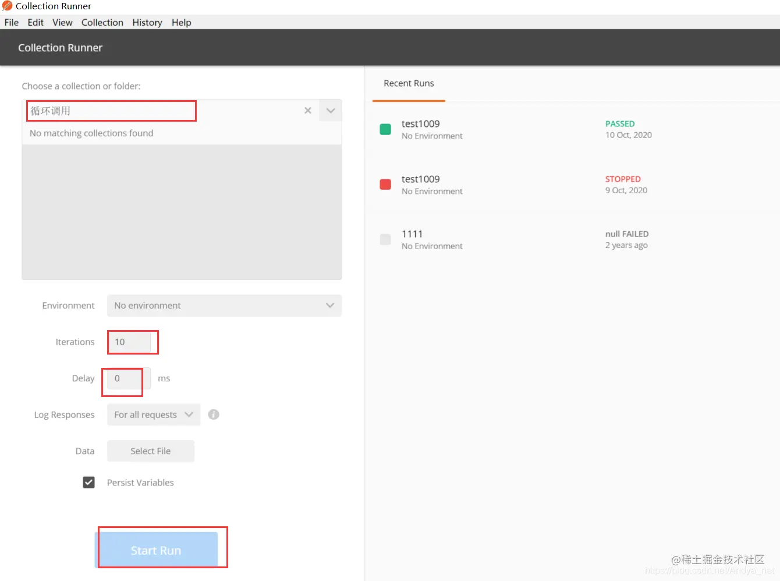This screenshot has width=780, height=581.
Task: Click the Delay input field
Action: 129,378
